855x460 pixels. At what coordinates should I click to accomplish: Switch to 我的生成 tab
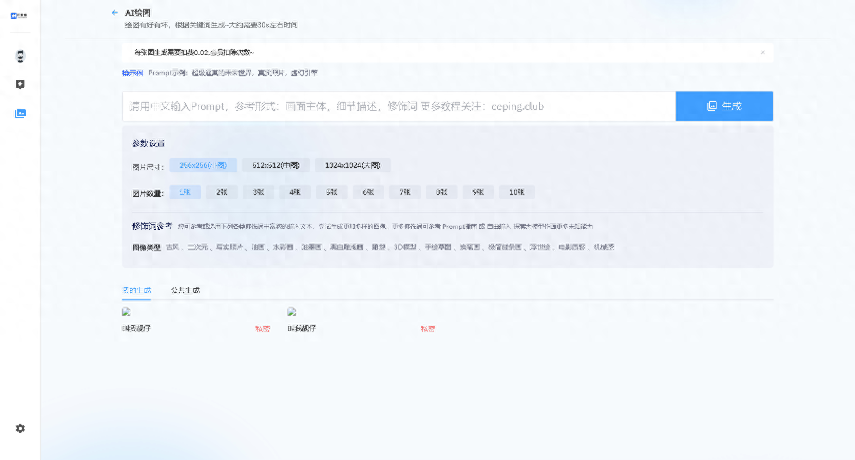click(x=136, y=290)
